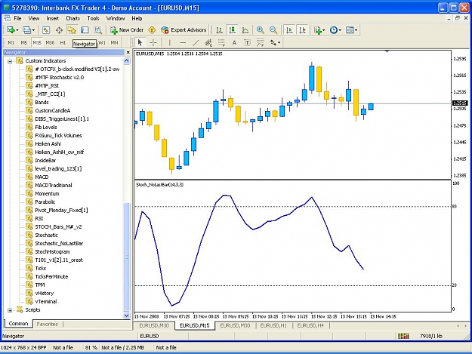Switch chart to Line Chart mode

click(x=245, y=30)
